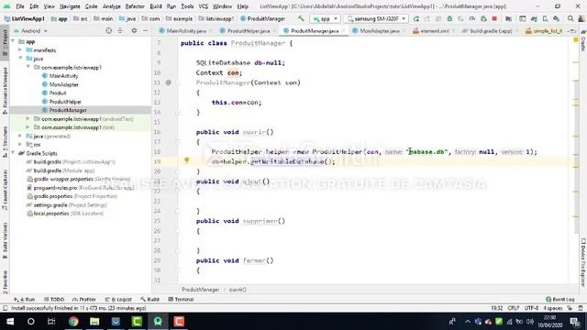The height and width of the screenshot is (330, 587).
Task: Toggle the Project side tab
Action: pos(5,42)
